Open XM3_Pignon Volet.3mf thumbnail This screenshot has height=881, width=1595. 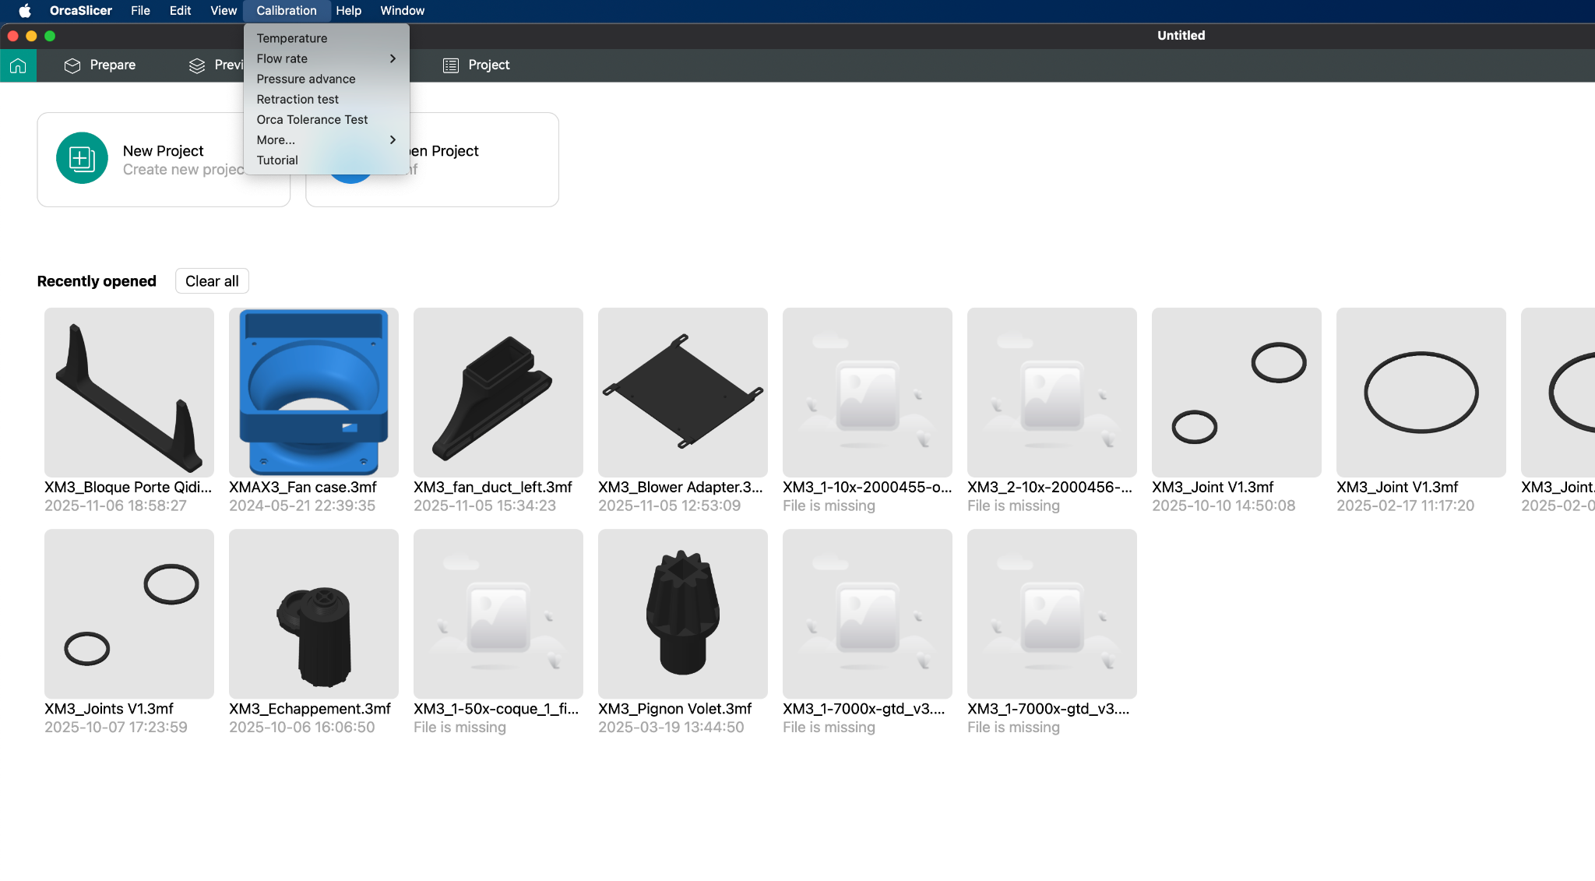[682, 614]
